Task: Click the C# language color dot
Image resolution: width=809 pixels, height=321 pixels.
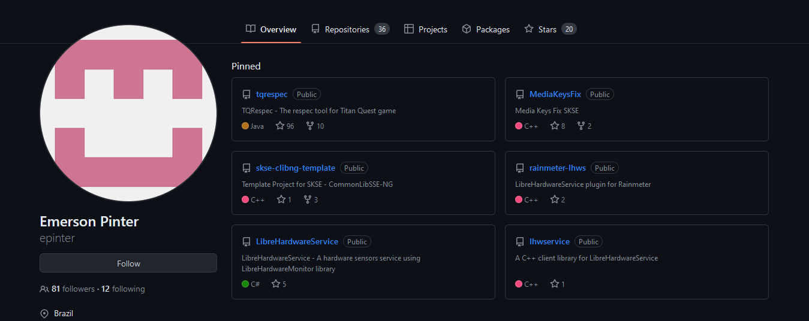Action: coord(245,284)
